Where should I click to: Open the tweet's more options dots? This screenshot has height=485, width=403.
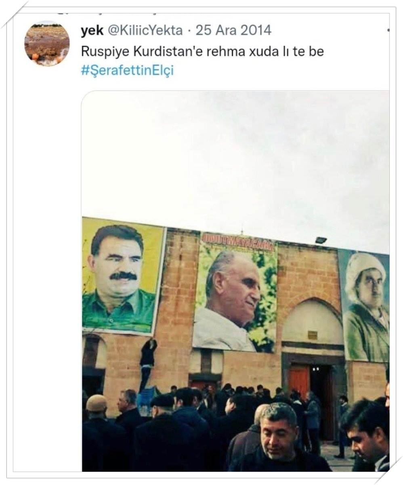[x=388, y=30]
